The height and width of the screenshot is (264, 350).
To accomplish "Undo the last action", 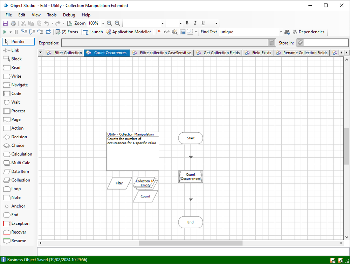I will pos(47,23).
